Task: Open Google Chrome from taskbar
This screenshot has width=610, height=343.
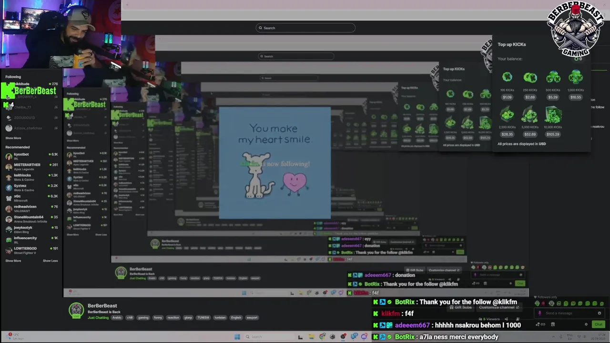Action: (322, 337)
